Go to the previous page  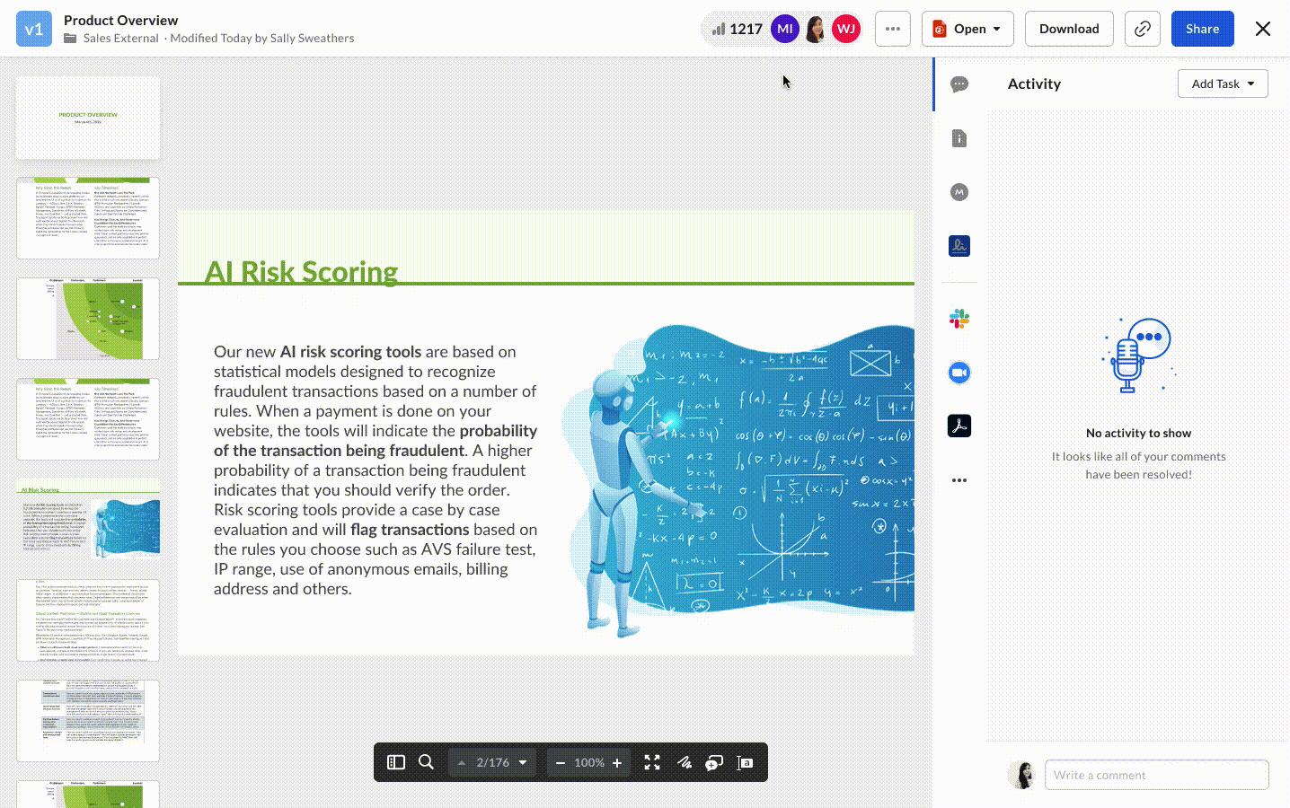(x=462, y=763)
